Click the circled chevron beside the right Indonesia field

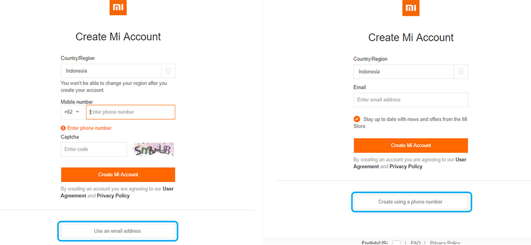pos(461,72)
